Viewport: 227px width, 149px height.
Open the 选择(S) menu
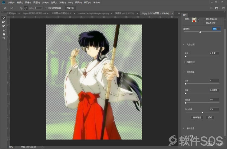(x=54, y=2)
